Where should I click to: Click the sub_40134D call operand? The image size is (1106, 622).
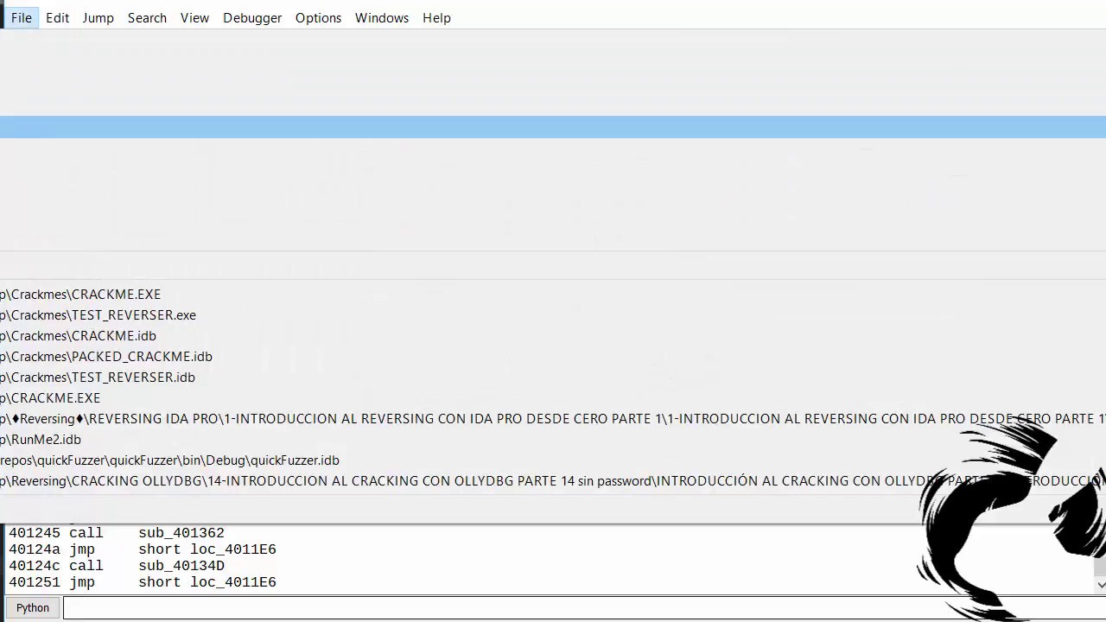(181, 566)
